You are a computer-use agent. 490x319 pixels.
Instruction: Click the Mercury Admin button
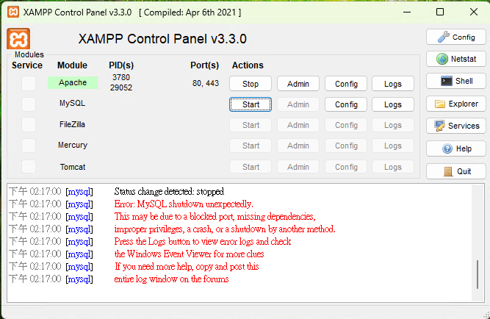point(298,146)
